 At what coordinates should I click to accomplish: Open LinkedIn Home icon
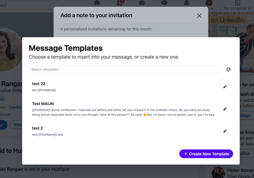click(x=97, y=3)
